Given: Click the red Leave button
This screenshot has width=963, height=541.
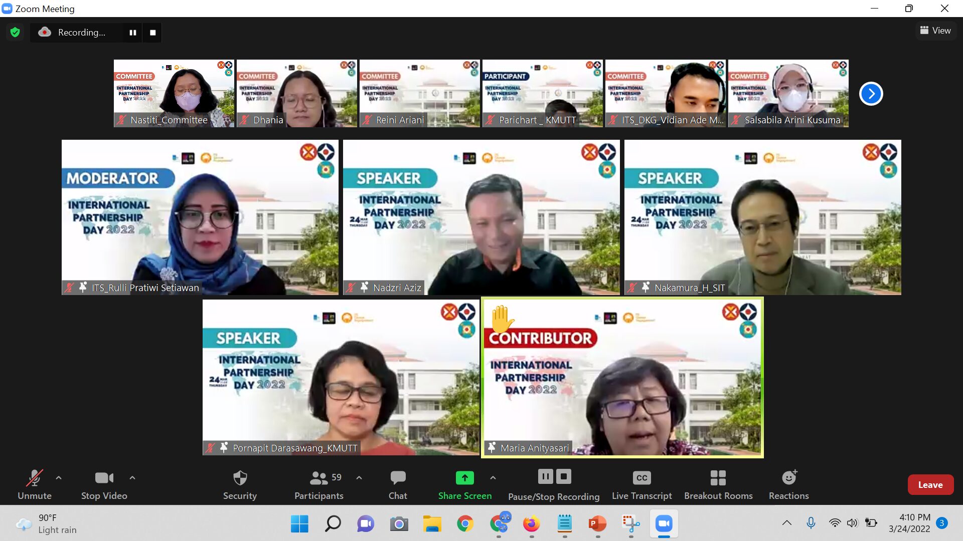Looking at the screenshot, I should click(930, 484).
